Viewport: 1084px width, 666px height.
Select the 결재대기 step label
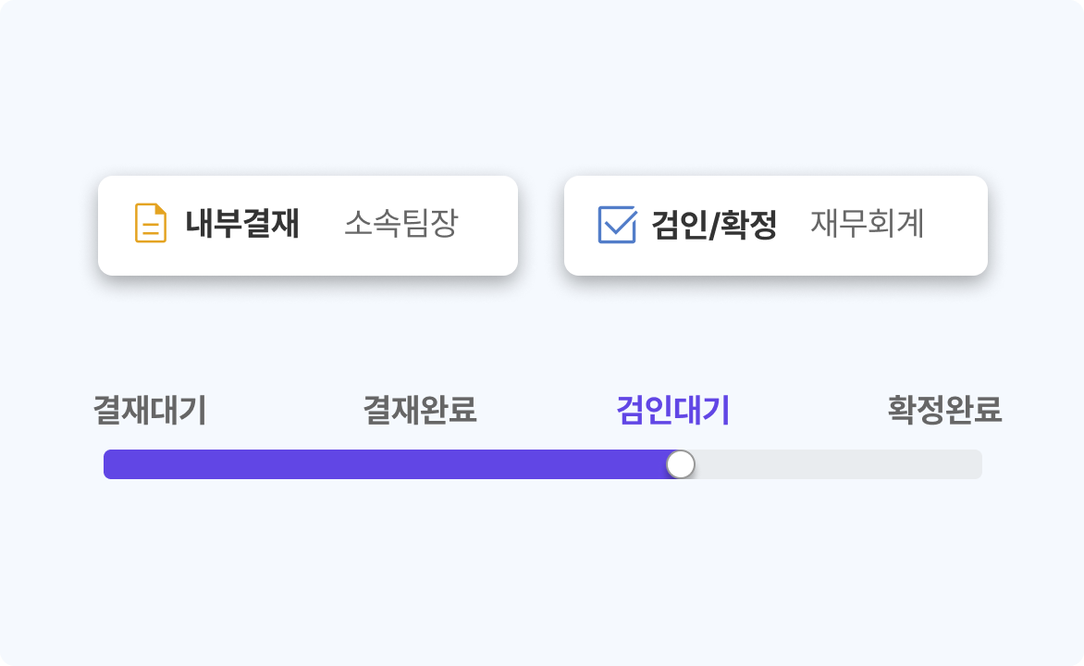(x=150, y=410)
